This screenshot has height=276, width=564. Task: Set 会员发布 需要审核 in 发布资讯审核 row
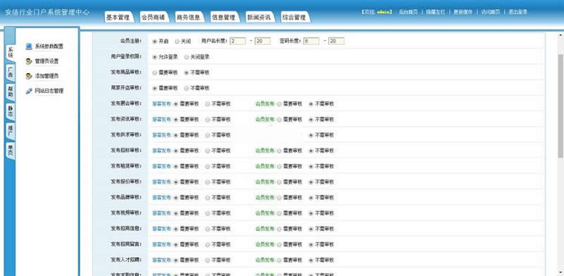coord(279,119)
